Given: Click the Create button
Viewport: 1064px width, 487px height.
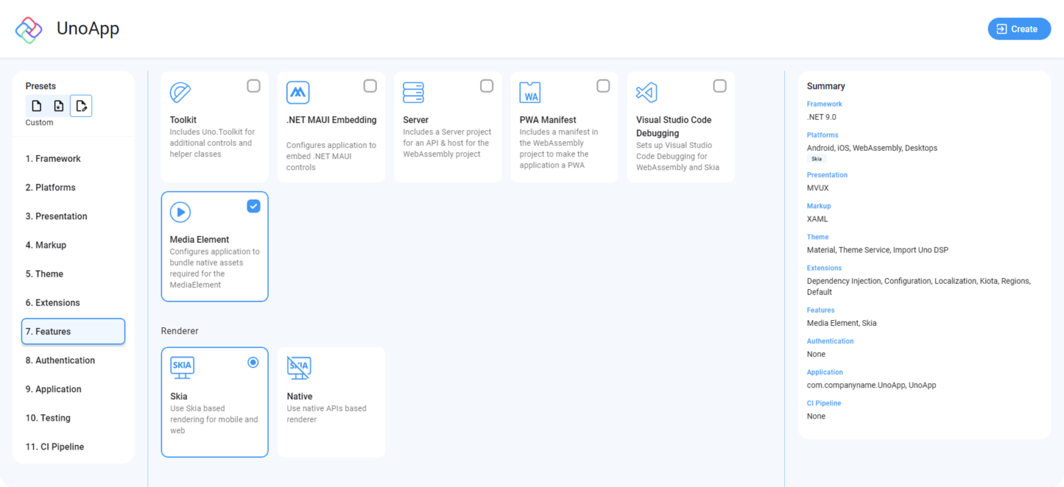Looking at the screenshot, I should [1019, 28].
